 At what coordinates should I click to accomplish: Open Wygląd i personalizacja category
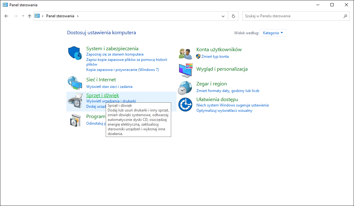(x=222, y=69)
